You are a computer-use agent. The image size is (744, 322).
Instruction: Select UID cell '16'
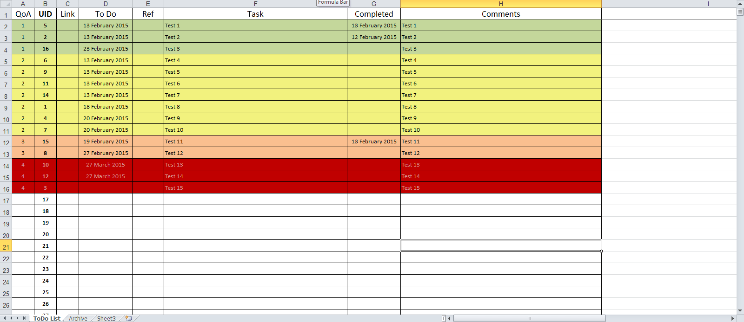pos(45,49)
